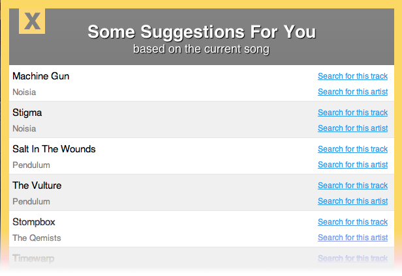Select the Stigma song title
The image size is (402, 276).
coord(27,113)
